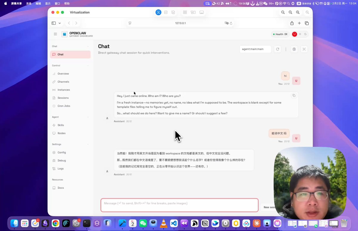Click the Skills lightning icon
358x231 pixels.
click(x=54, y=125)
